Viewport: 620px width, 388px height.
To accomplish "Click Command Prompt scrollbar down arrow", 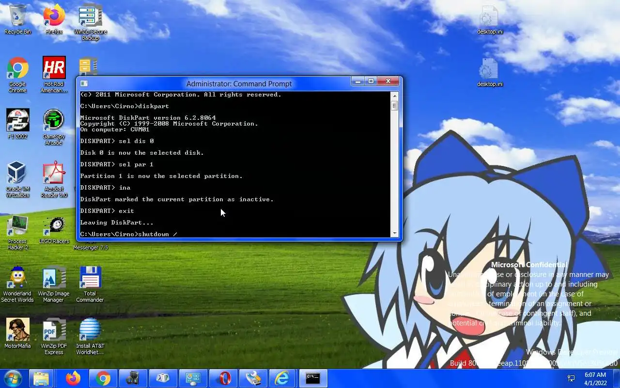I will click(x=395, y=233).
